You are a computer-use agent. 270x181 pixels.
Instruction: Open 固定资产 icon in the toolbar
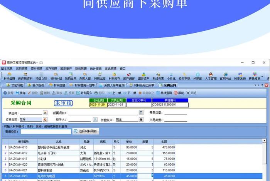[143, 76]
